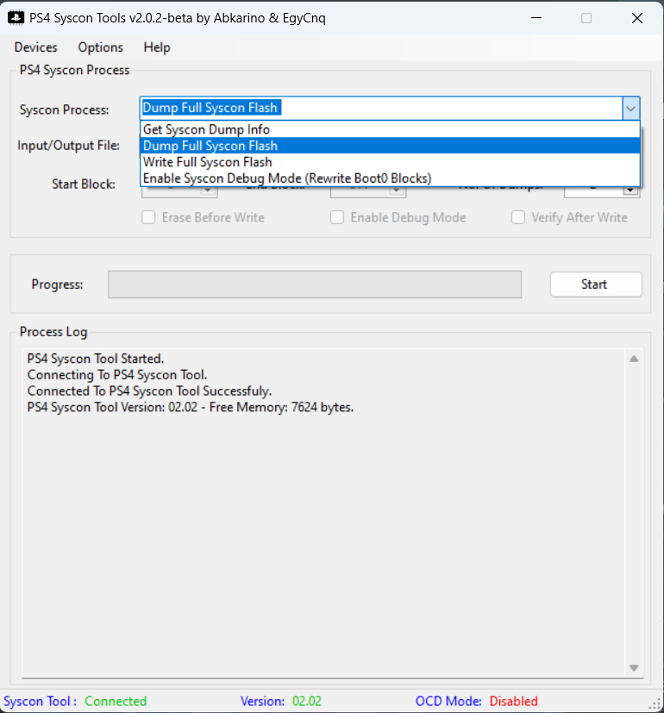Open the Devices menu
Viewport: 664px width, 713px height.
36,47
